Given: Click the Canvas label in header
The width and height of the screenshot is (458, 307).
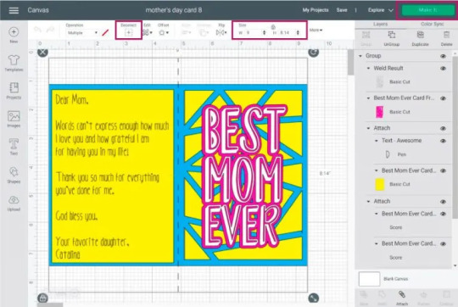Looking at the screenshot, I should tap(38, 10).
